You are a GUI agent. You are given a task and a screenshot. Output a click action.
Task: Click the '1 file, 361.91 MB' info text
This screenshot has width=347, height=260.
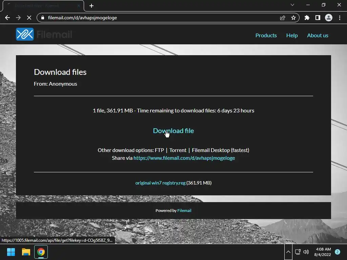click(173, 111)
